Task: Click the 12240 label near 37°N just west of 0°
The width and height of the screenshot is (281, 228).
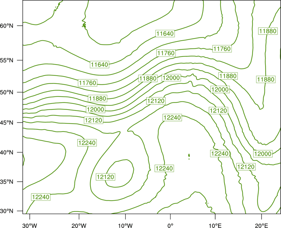Action: pos(164,168)
